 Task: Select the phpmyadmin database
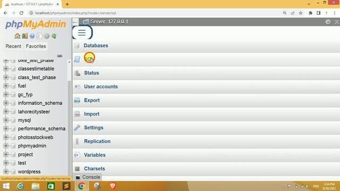(x=32, y=146)
